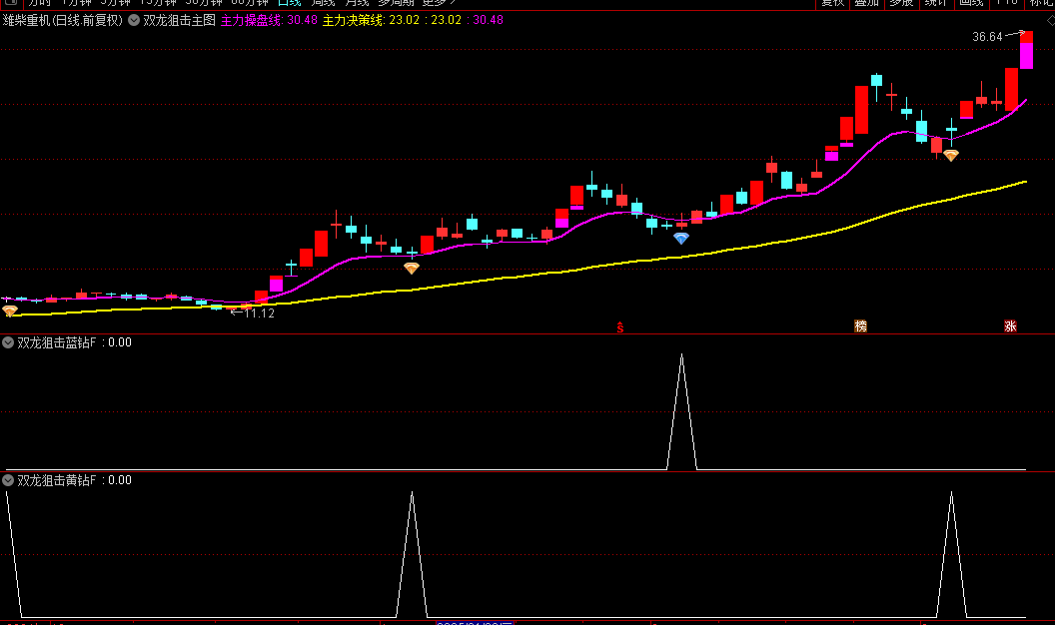Click the 榜 marker icon
This screenshot has width=1055, height=625.
pyautogui.click(x=860, y=325)
